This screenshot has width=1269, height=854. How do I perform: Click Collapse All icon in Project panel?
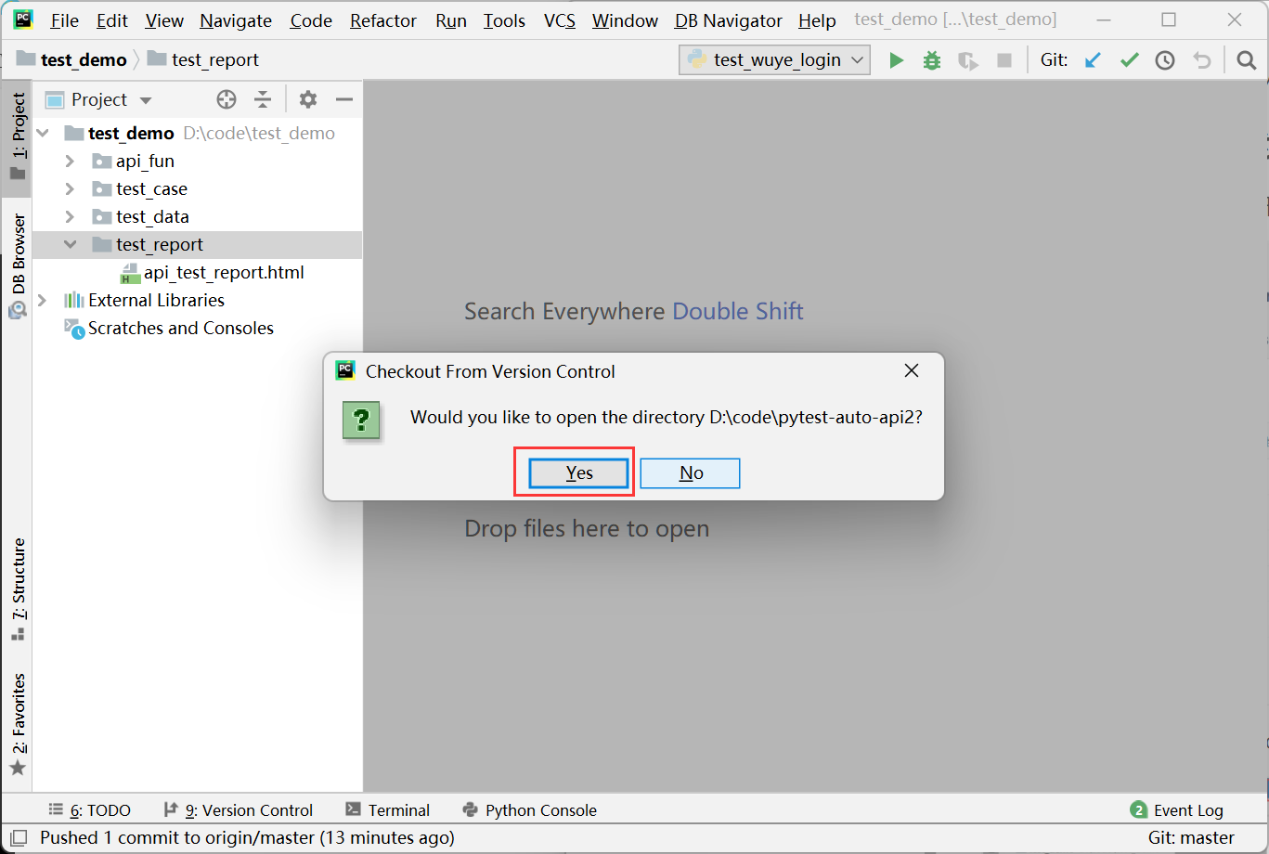coord(263,99)
